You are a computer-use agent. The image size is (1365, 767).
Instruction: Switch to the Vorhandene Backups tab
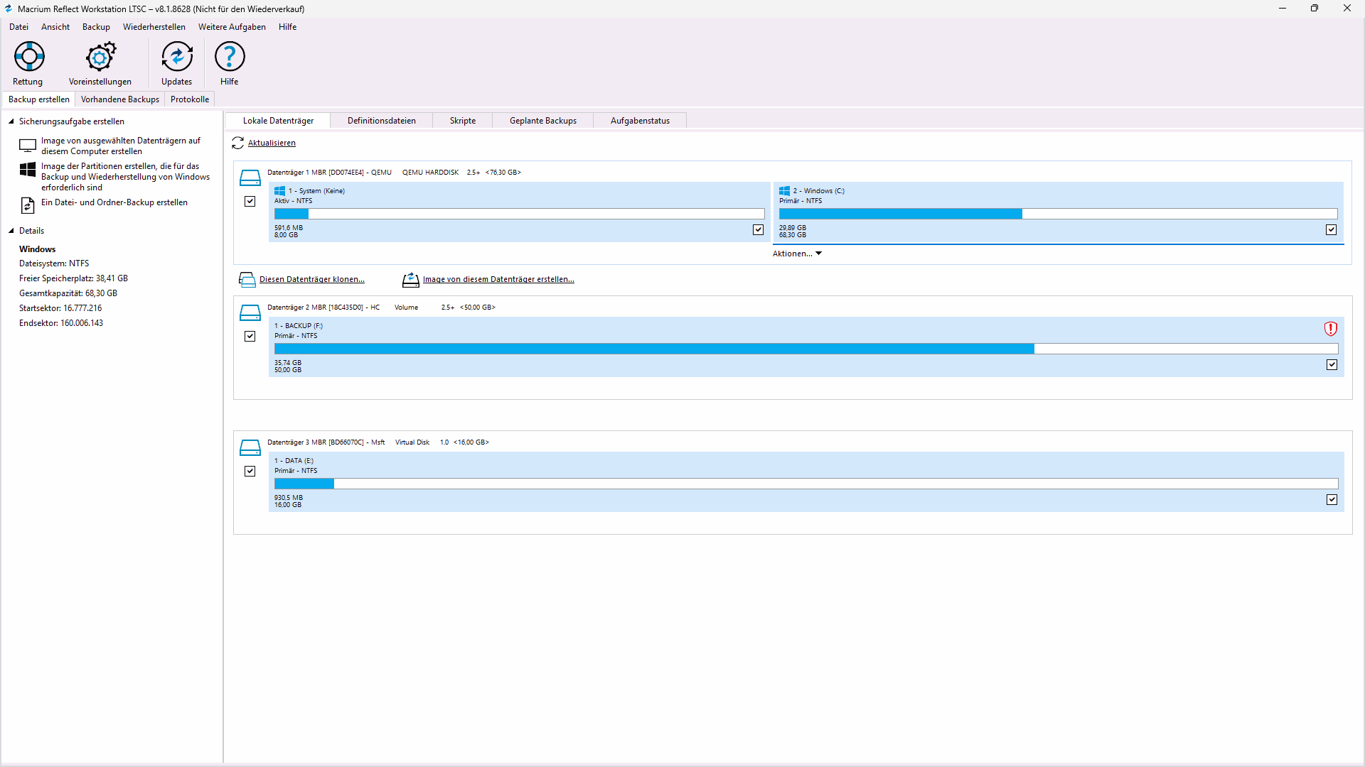120,99
